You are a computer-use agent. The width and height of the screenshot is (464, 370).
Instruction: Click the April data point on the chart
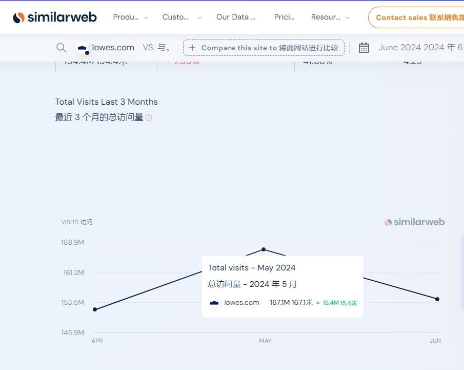click(95, 309)
